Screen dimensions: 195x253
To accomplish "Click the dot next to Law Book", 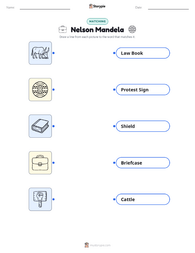I will tap(114, 53).
